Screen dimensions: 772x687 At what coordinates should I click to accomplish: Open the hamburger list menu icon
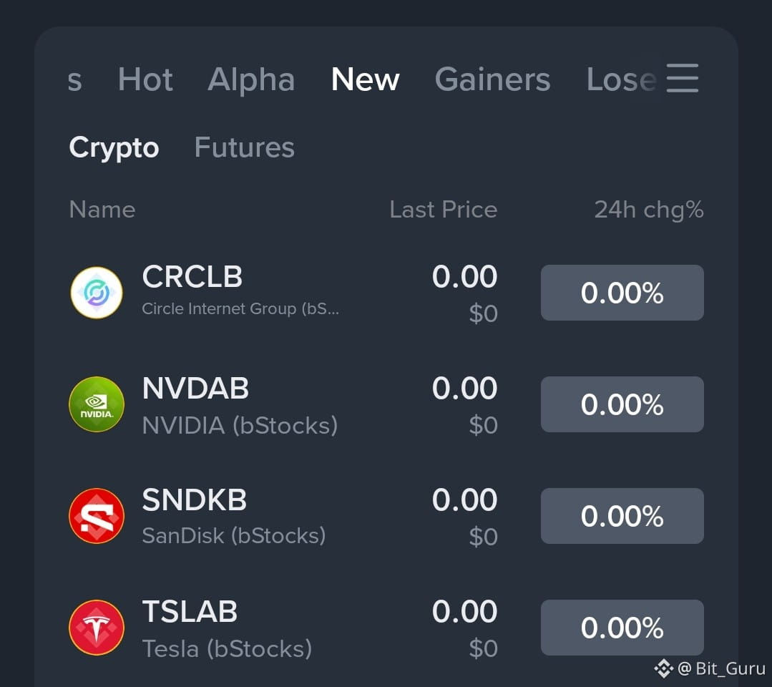coord(683,78)
